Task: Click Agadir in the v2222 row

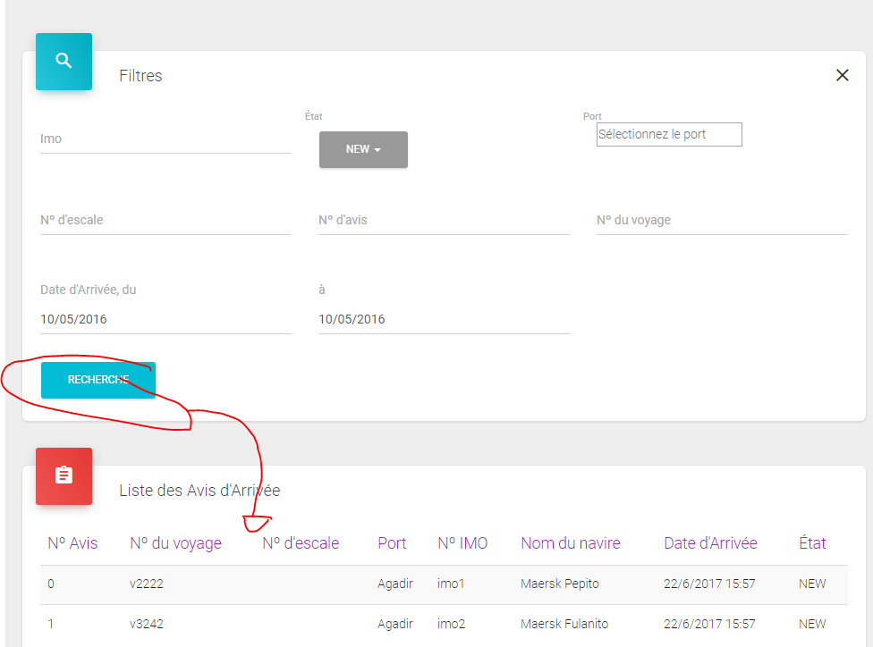Action: coord(395,584)
